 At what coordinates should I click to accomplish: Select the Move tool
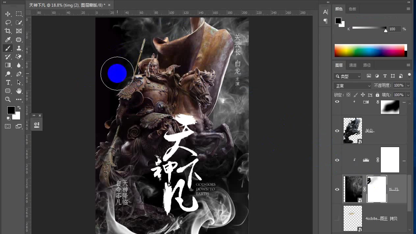[8, 14]
